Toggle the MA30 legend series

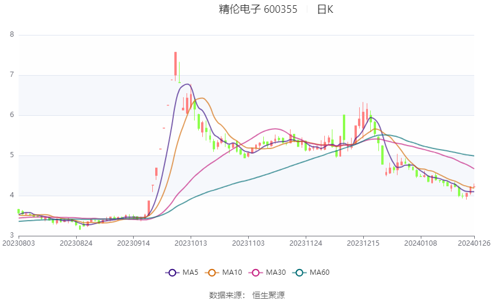pos(267,272)
